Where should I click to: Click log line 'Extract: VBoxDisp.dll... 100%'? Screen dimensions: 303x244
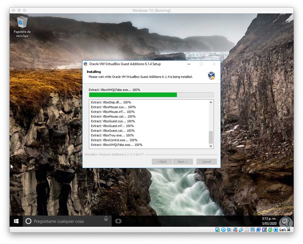(x=111, y=102)
